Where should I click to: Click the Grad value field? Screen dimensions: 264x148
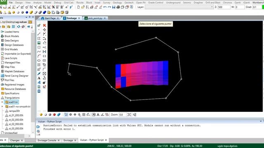click(x=257, y=7)
